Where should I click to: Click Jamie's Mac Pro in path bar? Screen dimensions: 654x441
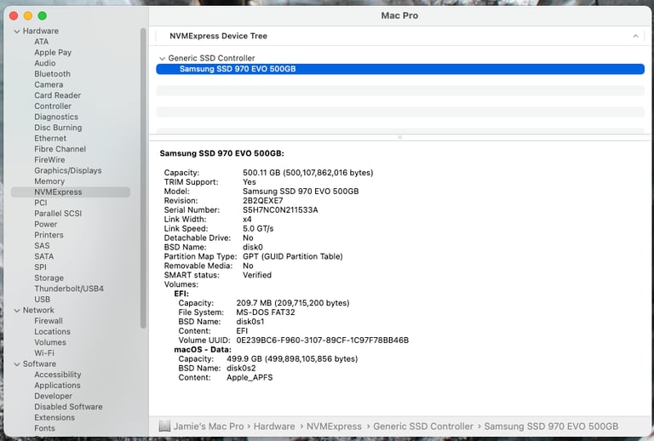(x=208, y=427)
